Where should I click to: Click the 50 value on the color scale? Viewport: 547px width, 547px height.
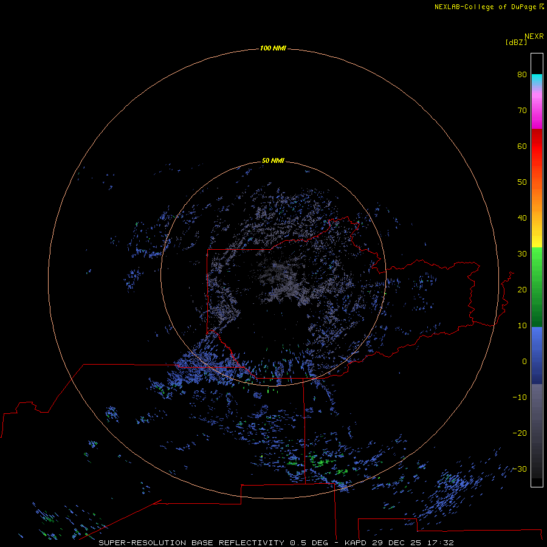(x=522, y=182)
